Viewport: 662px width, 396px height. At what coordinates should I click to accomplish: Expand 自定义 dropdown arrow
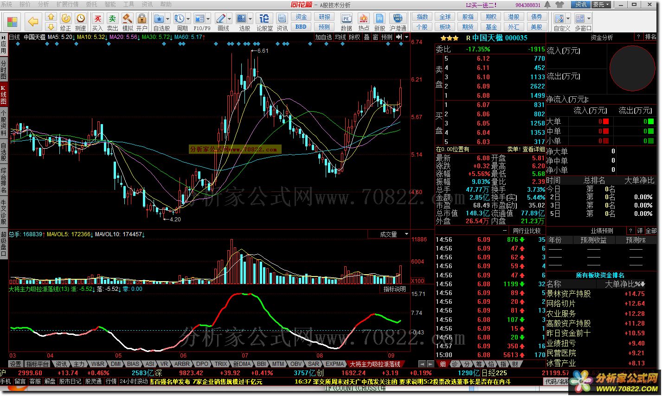point(568,19)
